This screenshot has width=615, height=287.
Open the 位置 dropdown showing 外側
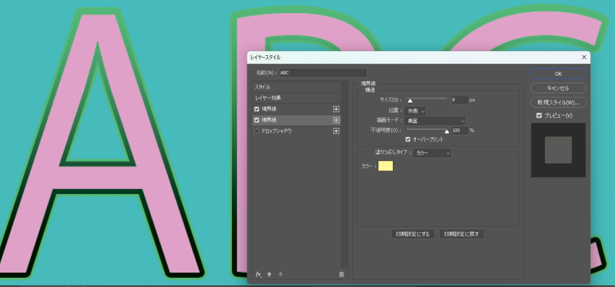click(414, 110)
